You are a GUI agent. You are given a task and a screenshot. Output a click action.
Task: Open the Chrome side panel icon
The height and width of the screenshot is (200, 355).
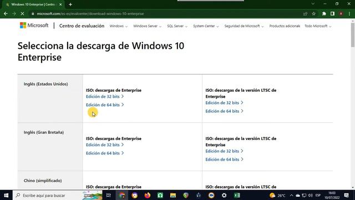[x=332, y=14]
